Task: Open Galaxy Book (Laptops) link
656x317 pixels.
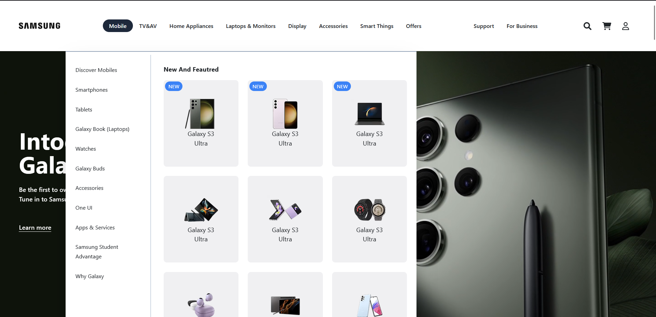Action: click(102, 129)
